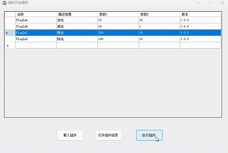
Task: Select the PlugInB name cell
Action: pos(36,26)
